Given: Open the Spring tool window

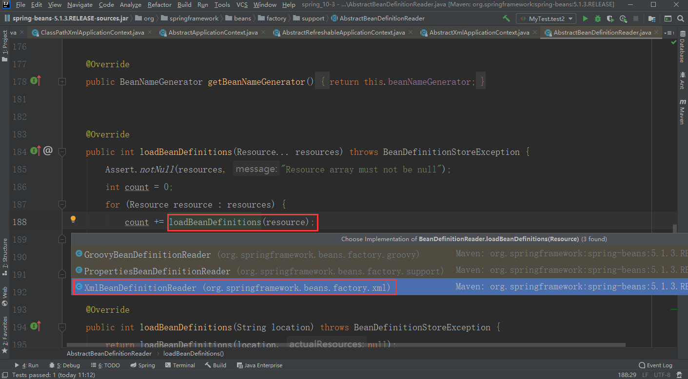Looking at the screenshot, I should [x=143, y=365].
